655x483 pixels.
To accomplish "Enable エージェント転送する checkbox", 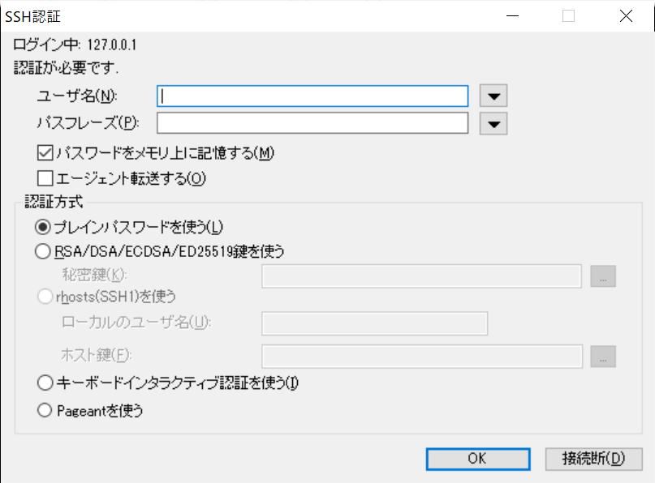I will point(45,178).
